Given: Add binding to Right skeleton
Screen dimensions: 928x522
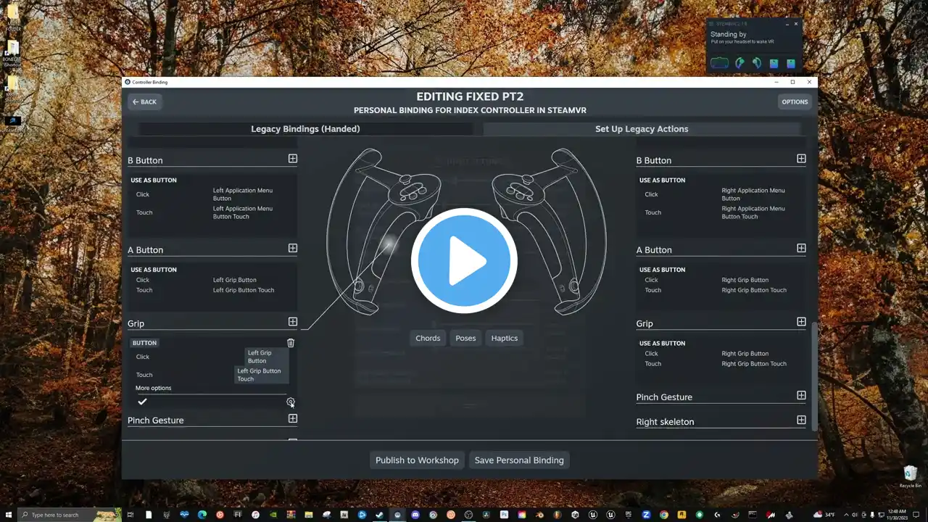Looking at the screenshot, I should click(801, 420).
